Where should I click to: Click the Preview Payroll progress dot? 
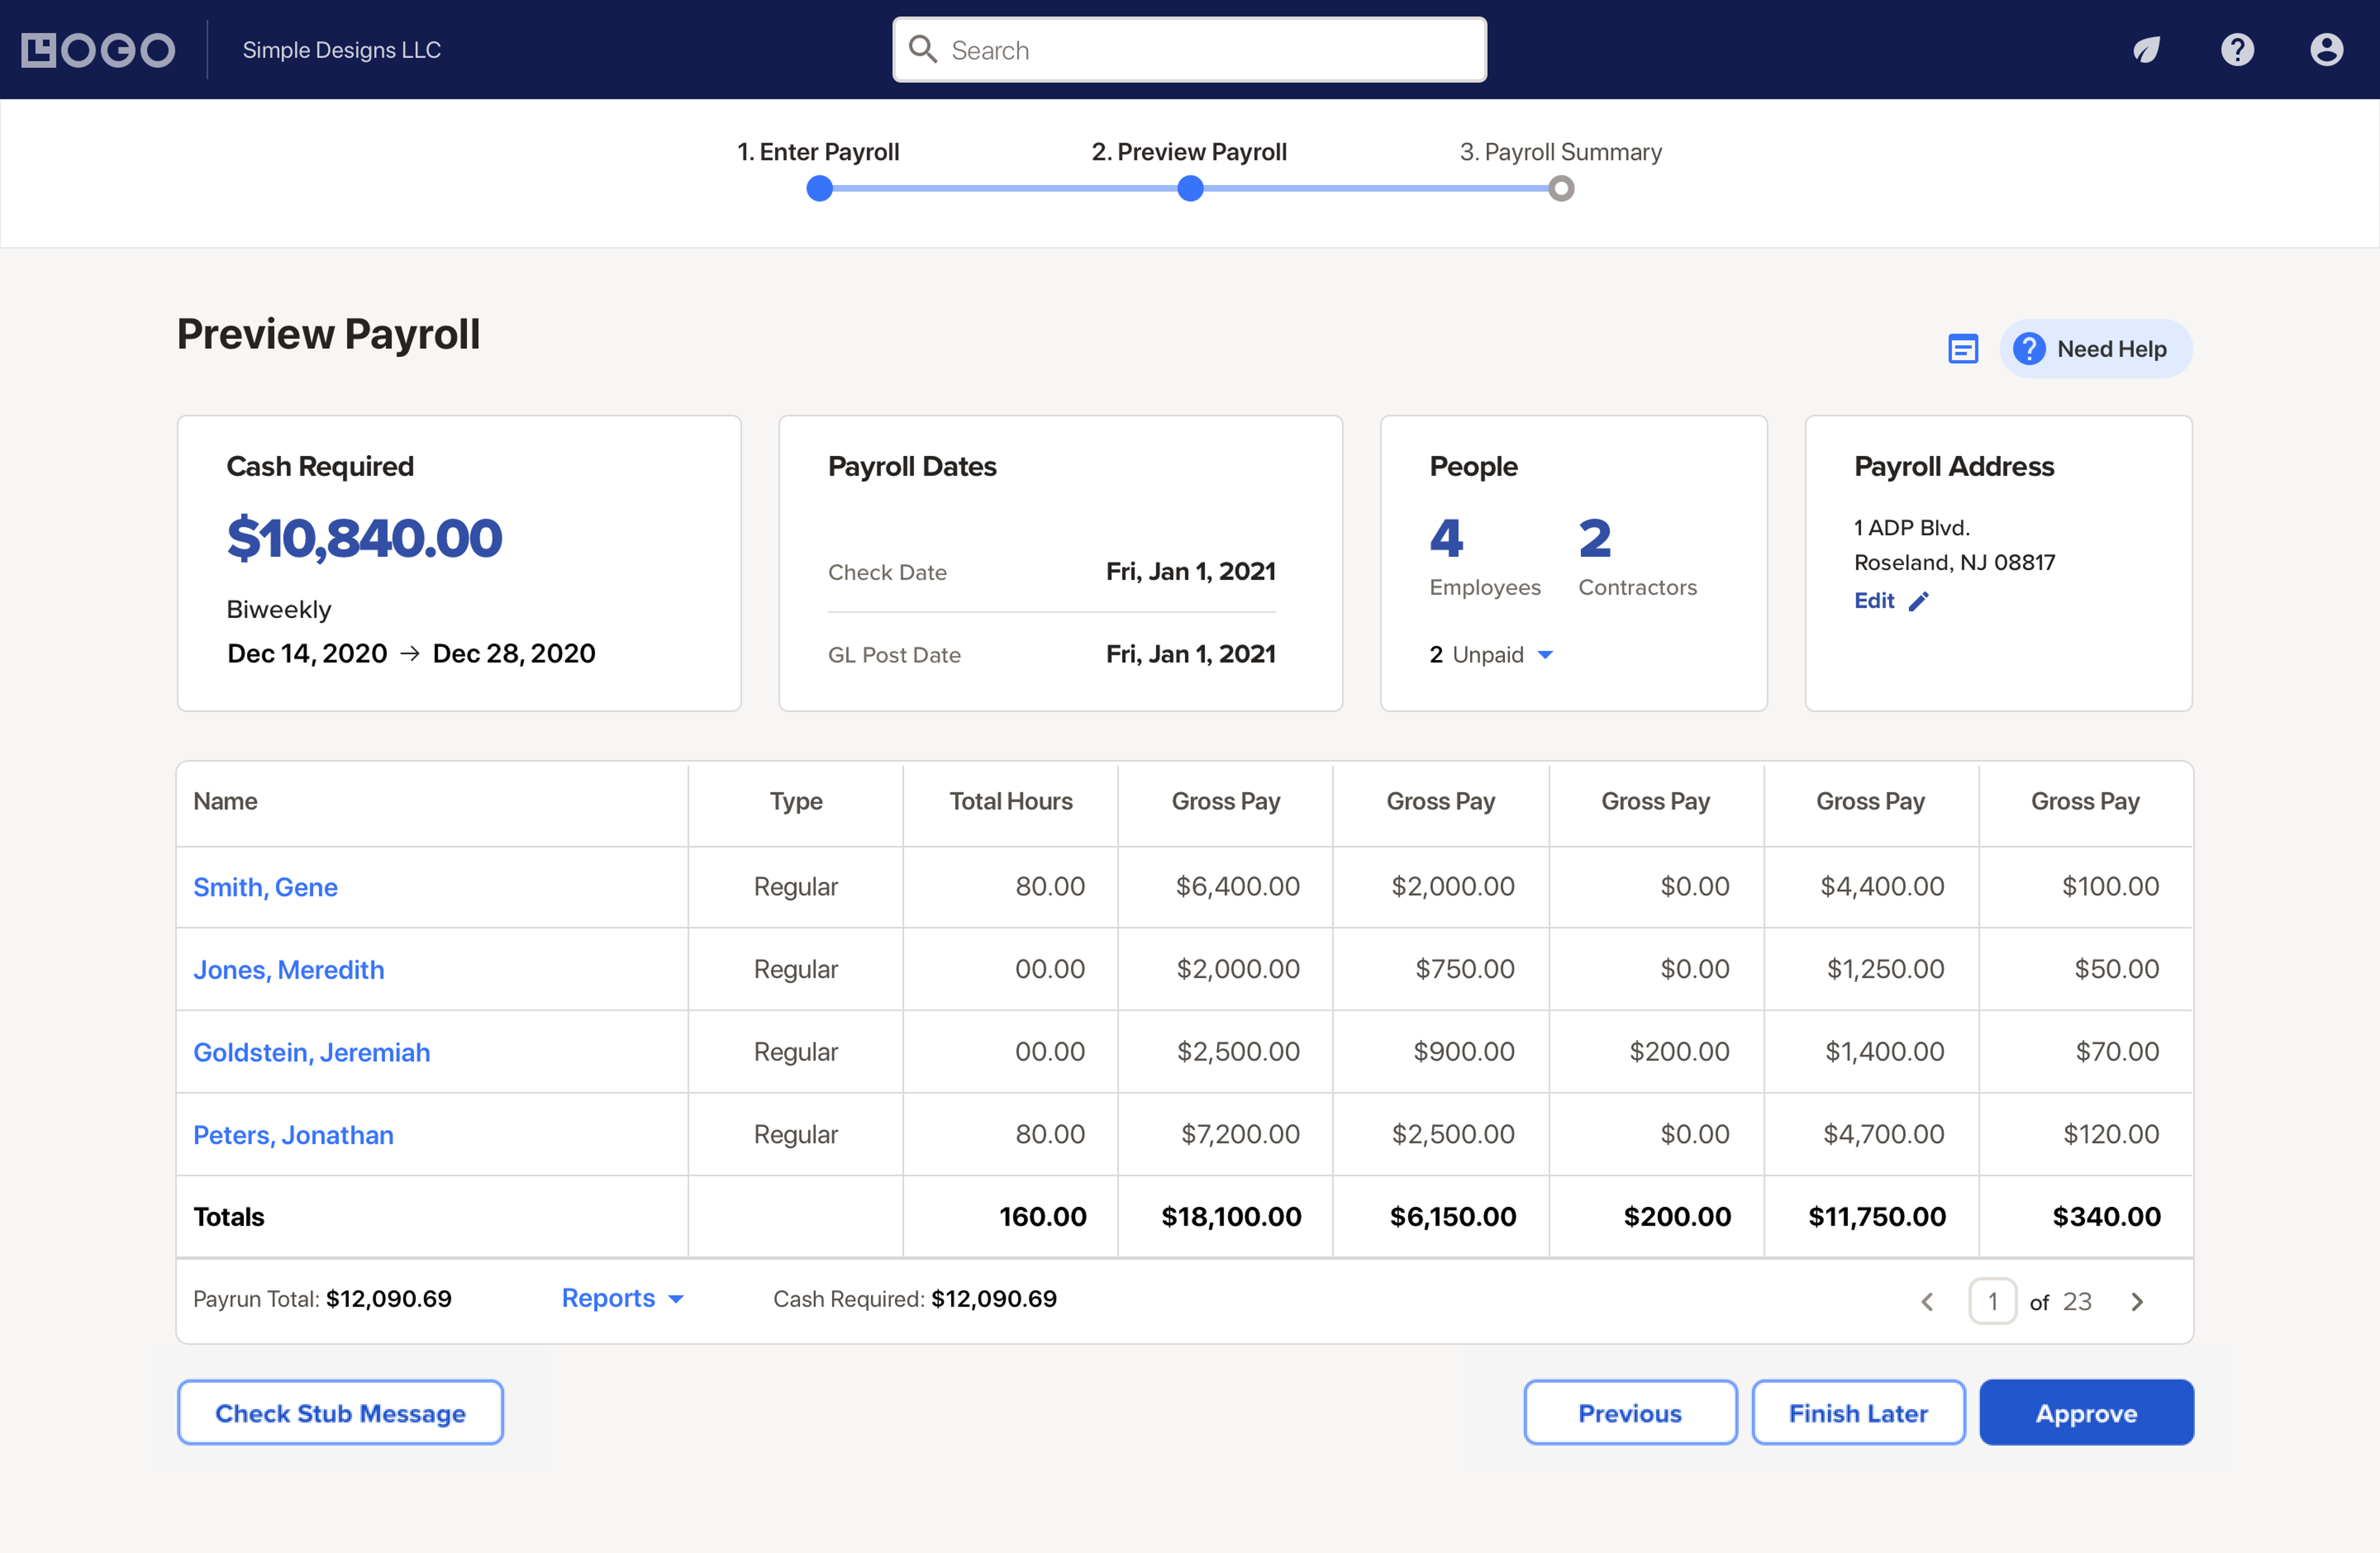coord(1190,188)
